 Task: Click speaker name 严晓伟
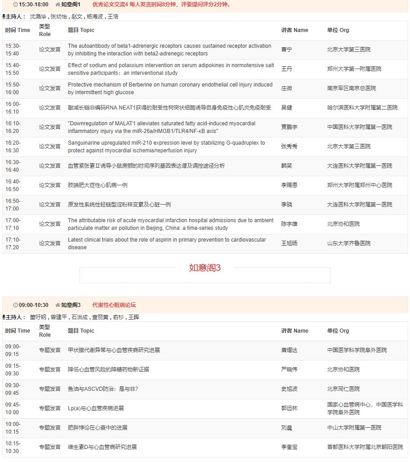pos(289,370)
